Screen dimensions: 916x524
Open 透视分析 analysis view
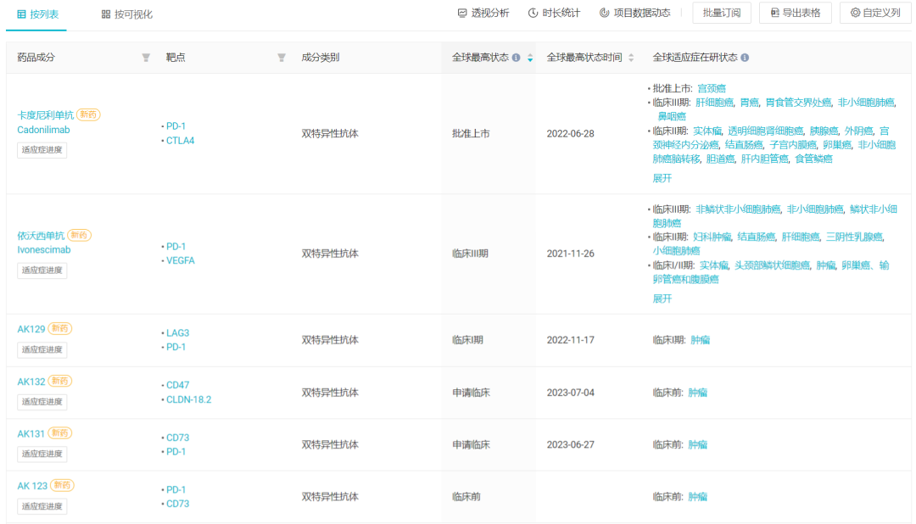click(x=483, y=13)
